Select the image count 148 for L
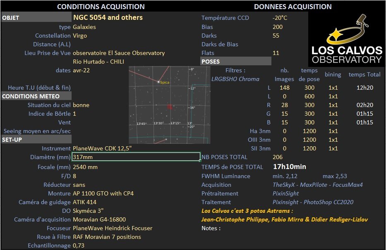 [x=285, y=88]
